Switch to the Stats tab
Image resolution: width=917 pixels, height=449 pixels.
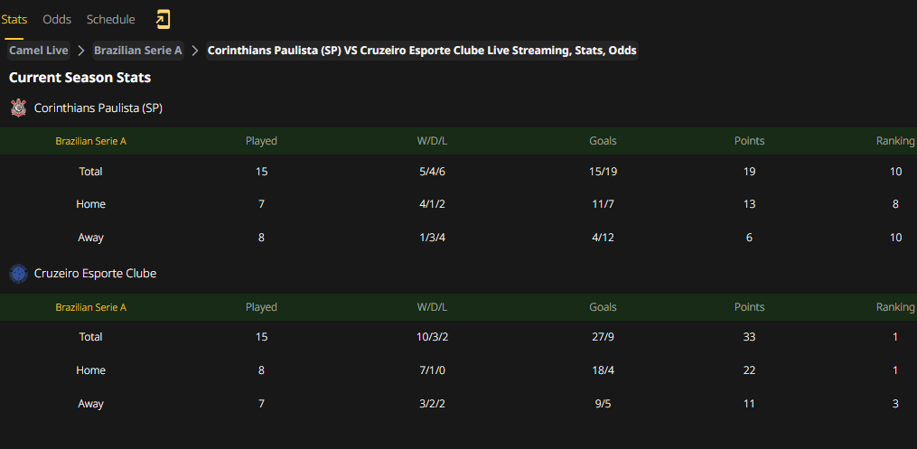(x=14, y=19)
